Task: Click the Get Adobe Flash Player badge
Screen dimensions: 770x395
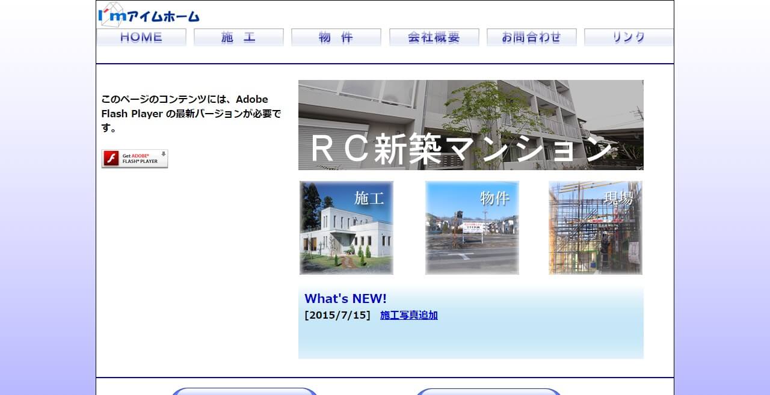Action: 135,159
